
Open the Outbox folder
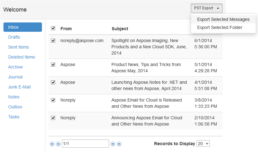15,107
